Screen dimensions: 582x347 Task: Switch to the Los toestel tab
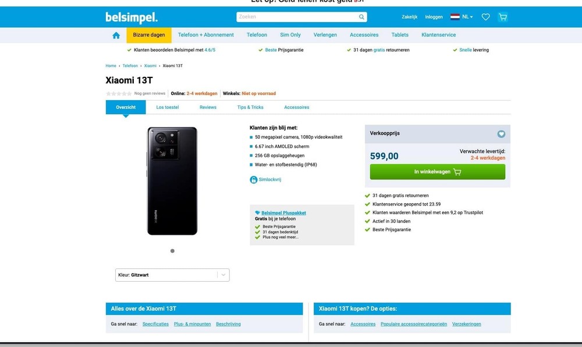coord(168,107)
